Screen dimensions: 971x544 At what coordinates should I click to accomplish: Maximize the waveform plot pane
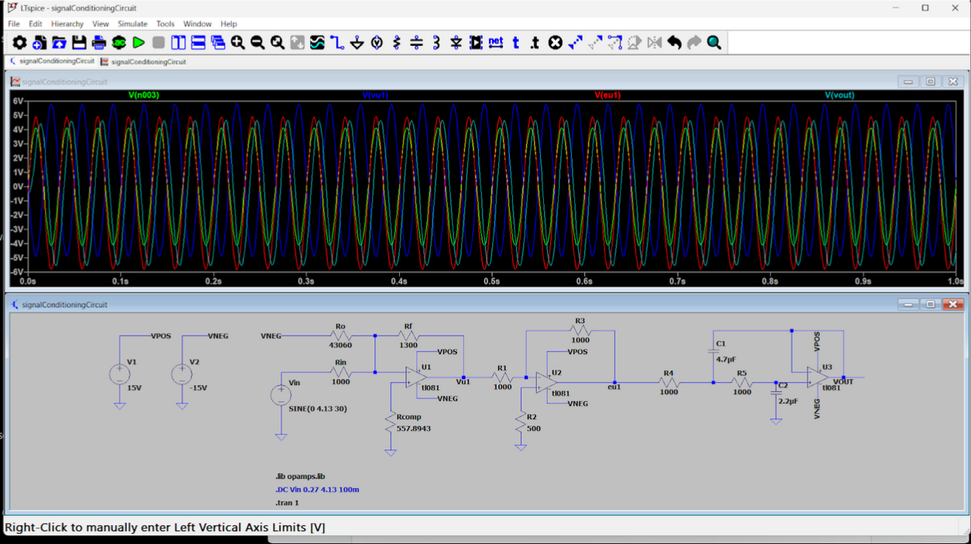tap(931, 81)
